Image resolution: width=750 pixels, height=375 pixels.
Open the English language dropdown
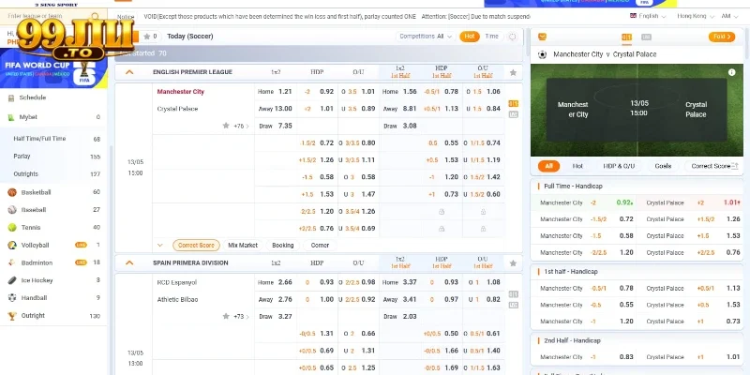pos(648,16)
